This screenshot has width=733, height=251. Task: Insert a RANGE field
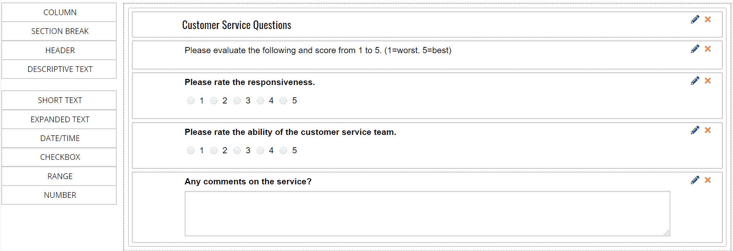click(x=59, y=176)
